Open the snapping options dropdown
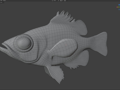Viewport: 120px width, 90px height. (x=62, y=0)
